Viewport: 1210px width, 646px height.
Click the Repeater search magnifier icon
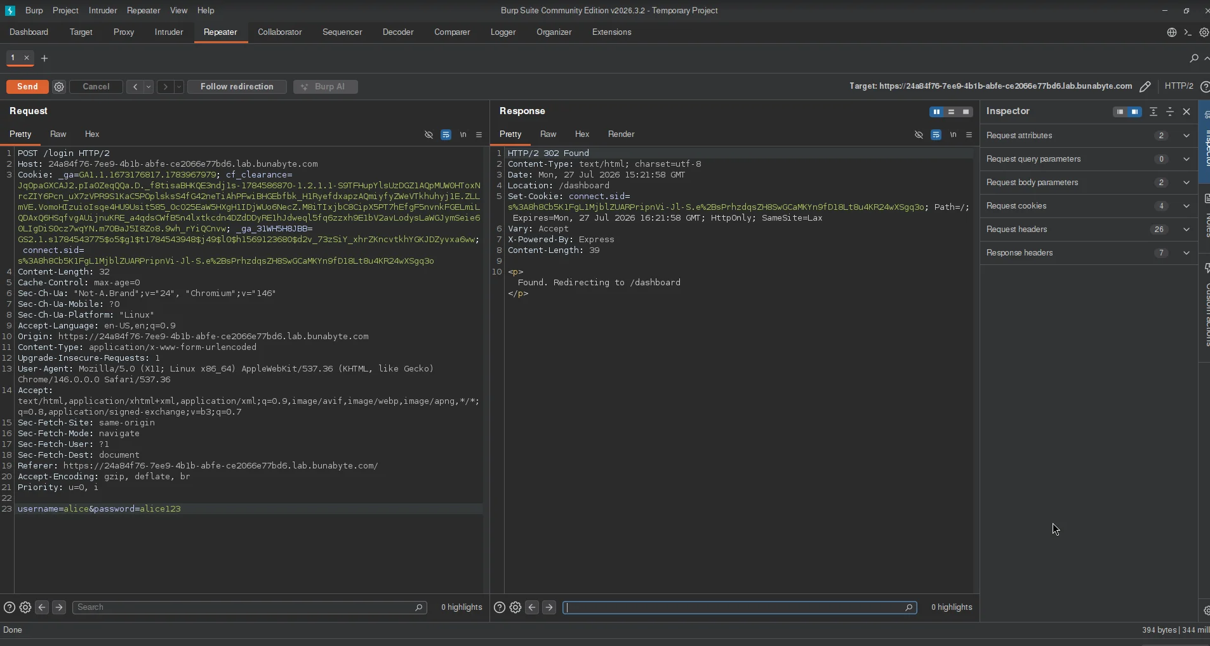pos(1193,58)
